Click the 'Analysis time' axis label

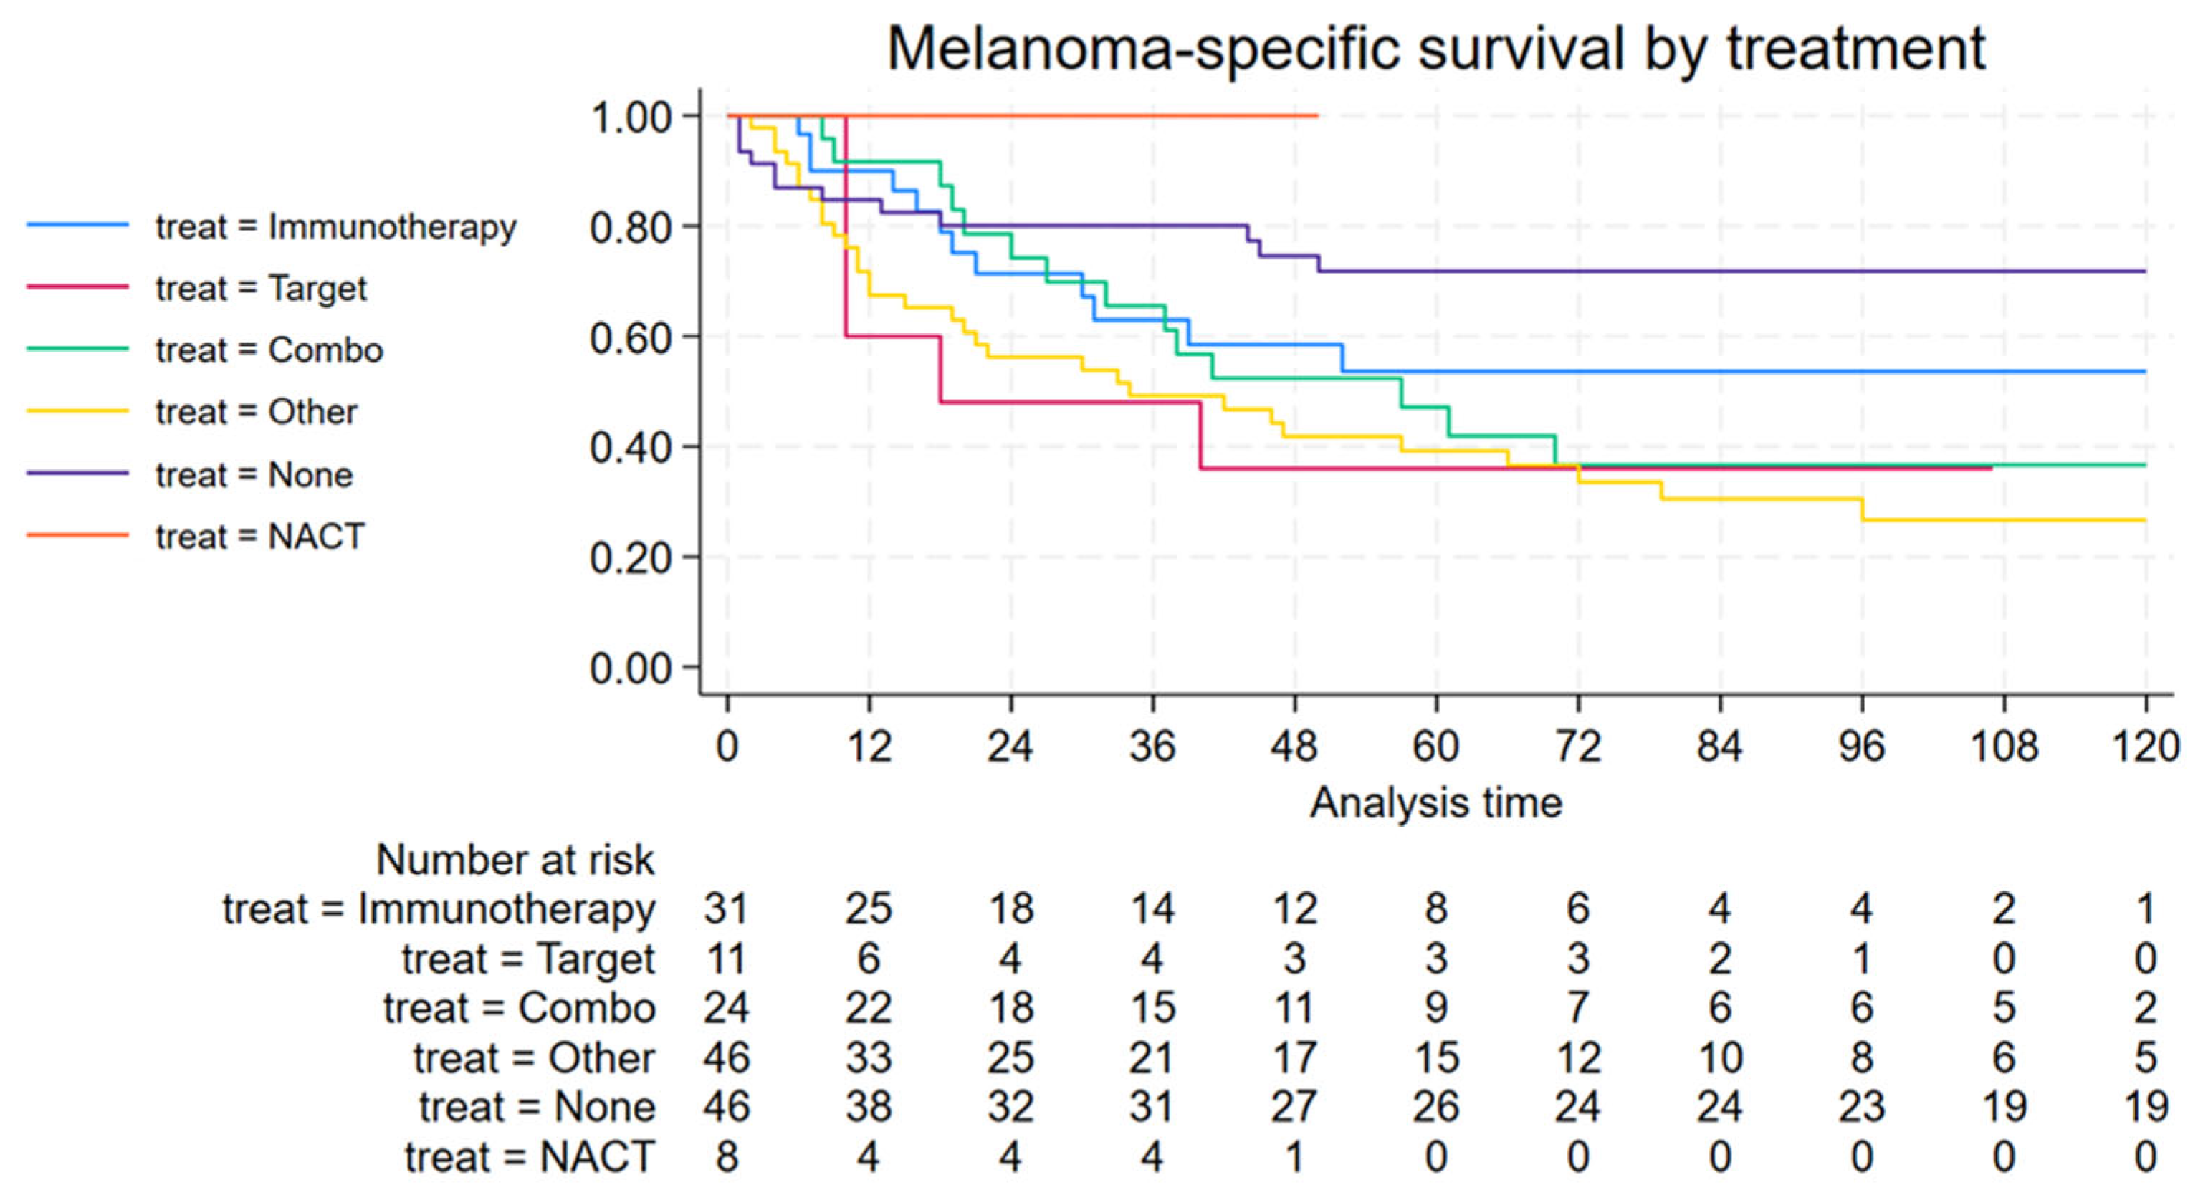pos(1436,802)
